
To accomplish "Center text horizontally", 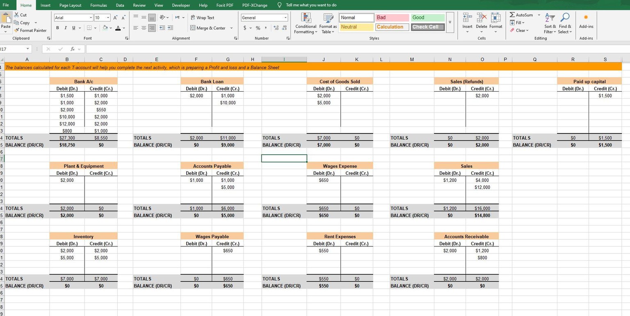I will tap(144, 28).
